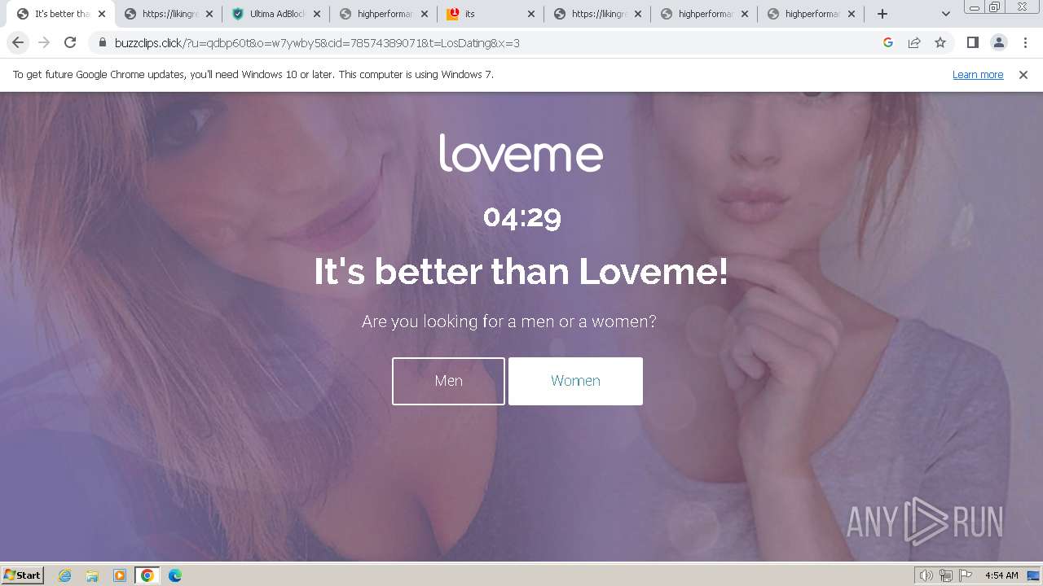The height and width of the screenshot is (586, 1043).
Task: Switch to the Ultima AdBlock tab
Action: (276, 14)
